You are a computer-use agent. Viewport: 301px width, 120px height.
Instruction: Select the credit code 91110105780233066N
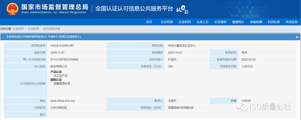64,60
